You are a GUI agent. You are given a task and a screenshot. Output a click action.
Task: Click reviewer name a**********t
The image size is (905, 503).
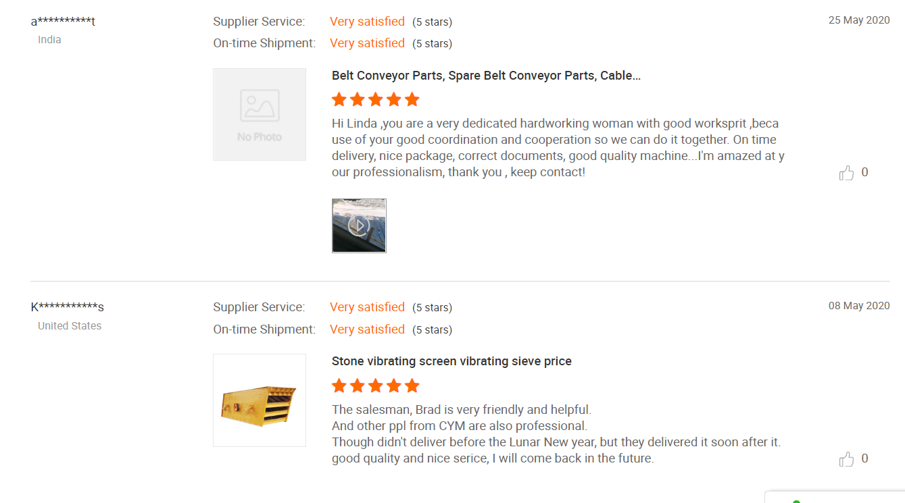[63, 22]
